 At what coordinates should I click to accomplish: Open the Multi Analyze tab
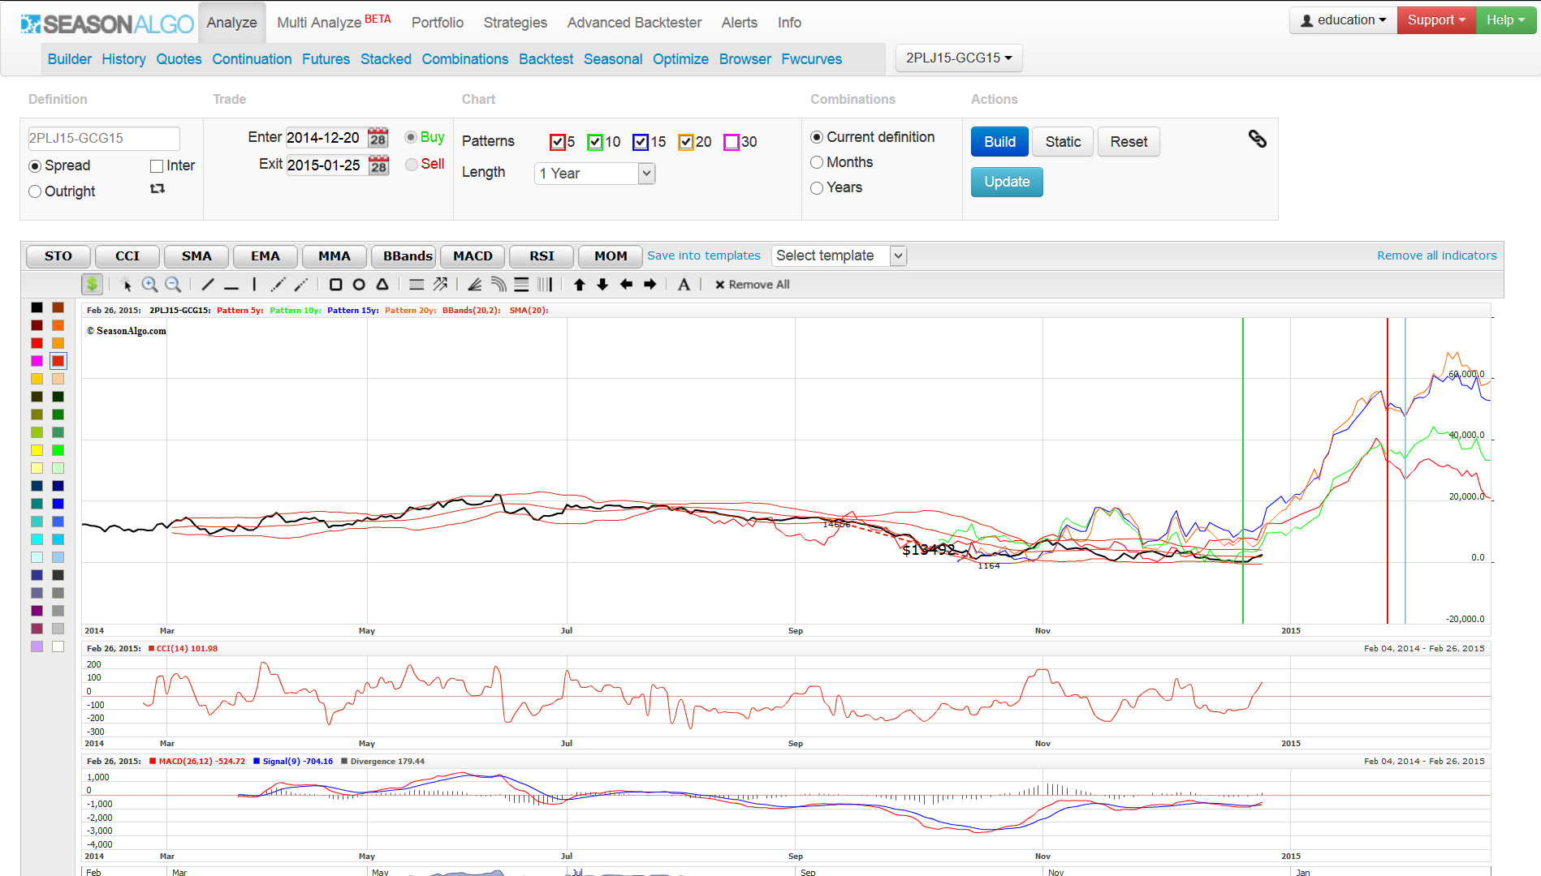(x=334, y=22)
